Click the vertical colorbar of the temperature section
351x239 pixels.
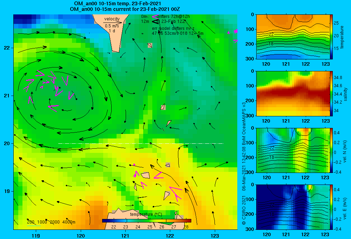(x=331, y=37)
